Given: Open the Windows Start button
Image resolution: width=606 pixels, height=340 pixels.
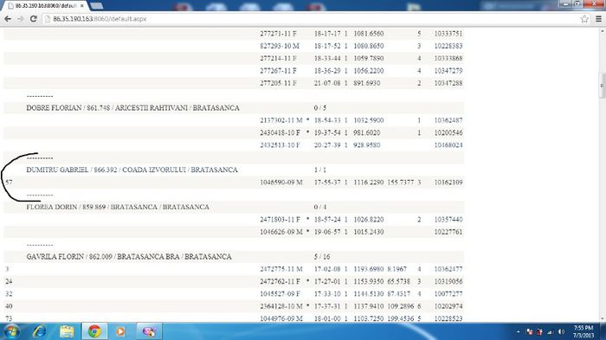Looking at the screenshot, I should pos(10,331).
